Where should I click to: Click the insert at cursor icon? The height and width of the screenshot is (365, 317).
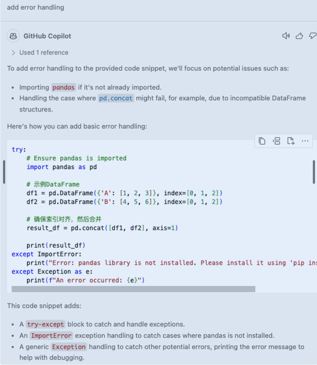[276, 141]
